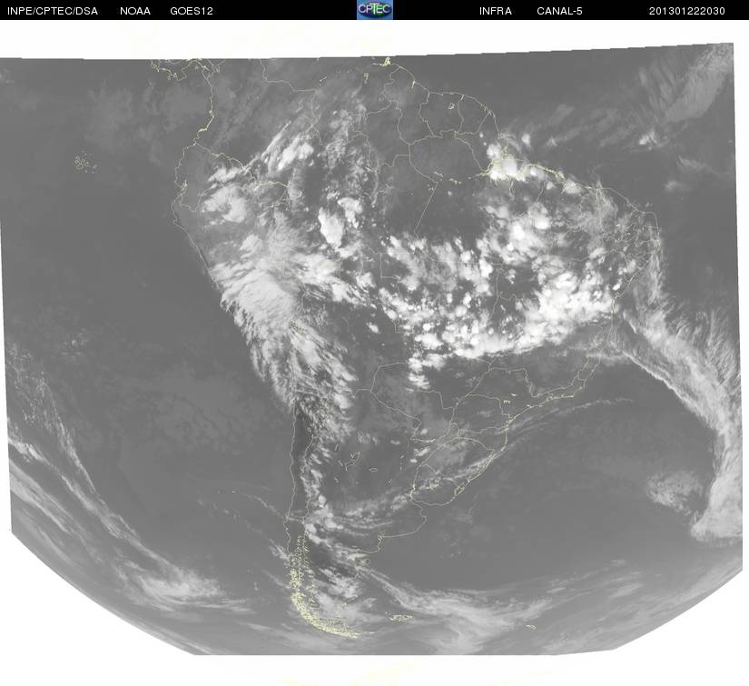749x686 pixels.
Task: Click the CPTEC logo in header
Action: pyautogui.click(x=375, y=10)
